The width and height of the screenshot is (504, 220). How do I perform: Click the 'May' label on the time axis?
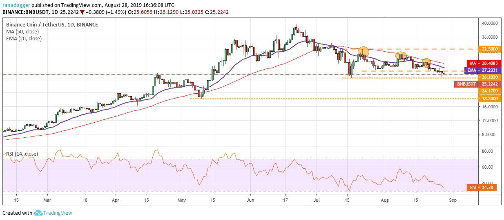point(182,200)
